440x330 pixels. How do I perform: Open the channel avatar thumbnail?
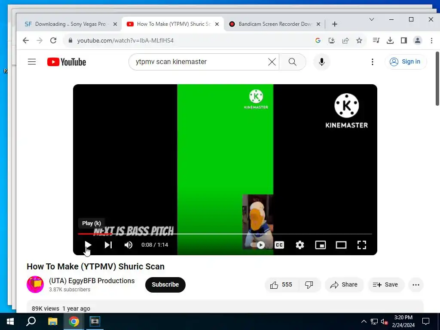(x=35, y=284)
